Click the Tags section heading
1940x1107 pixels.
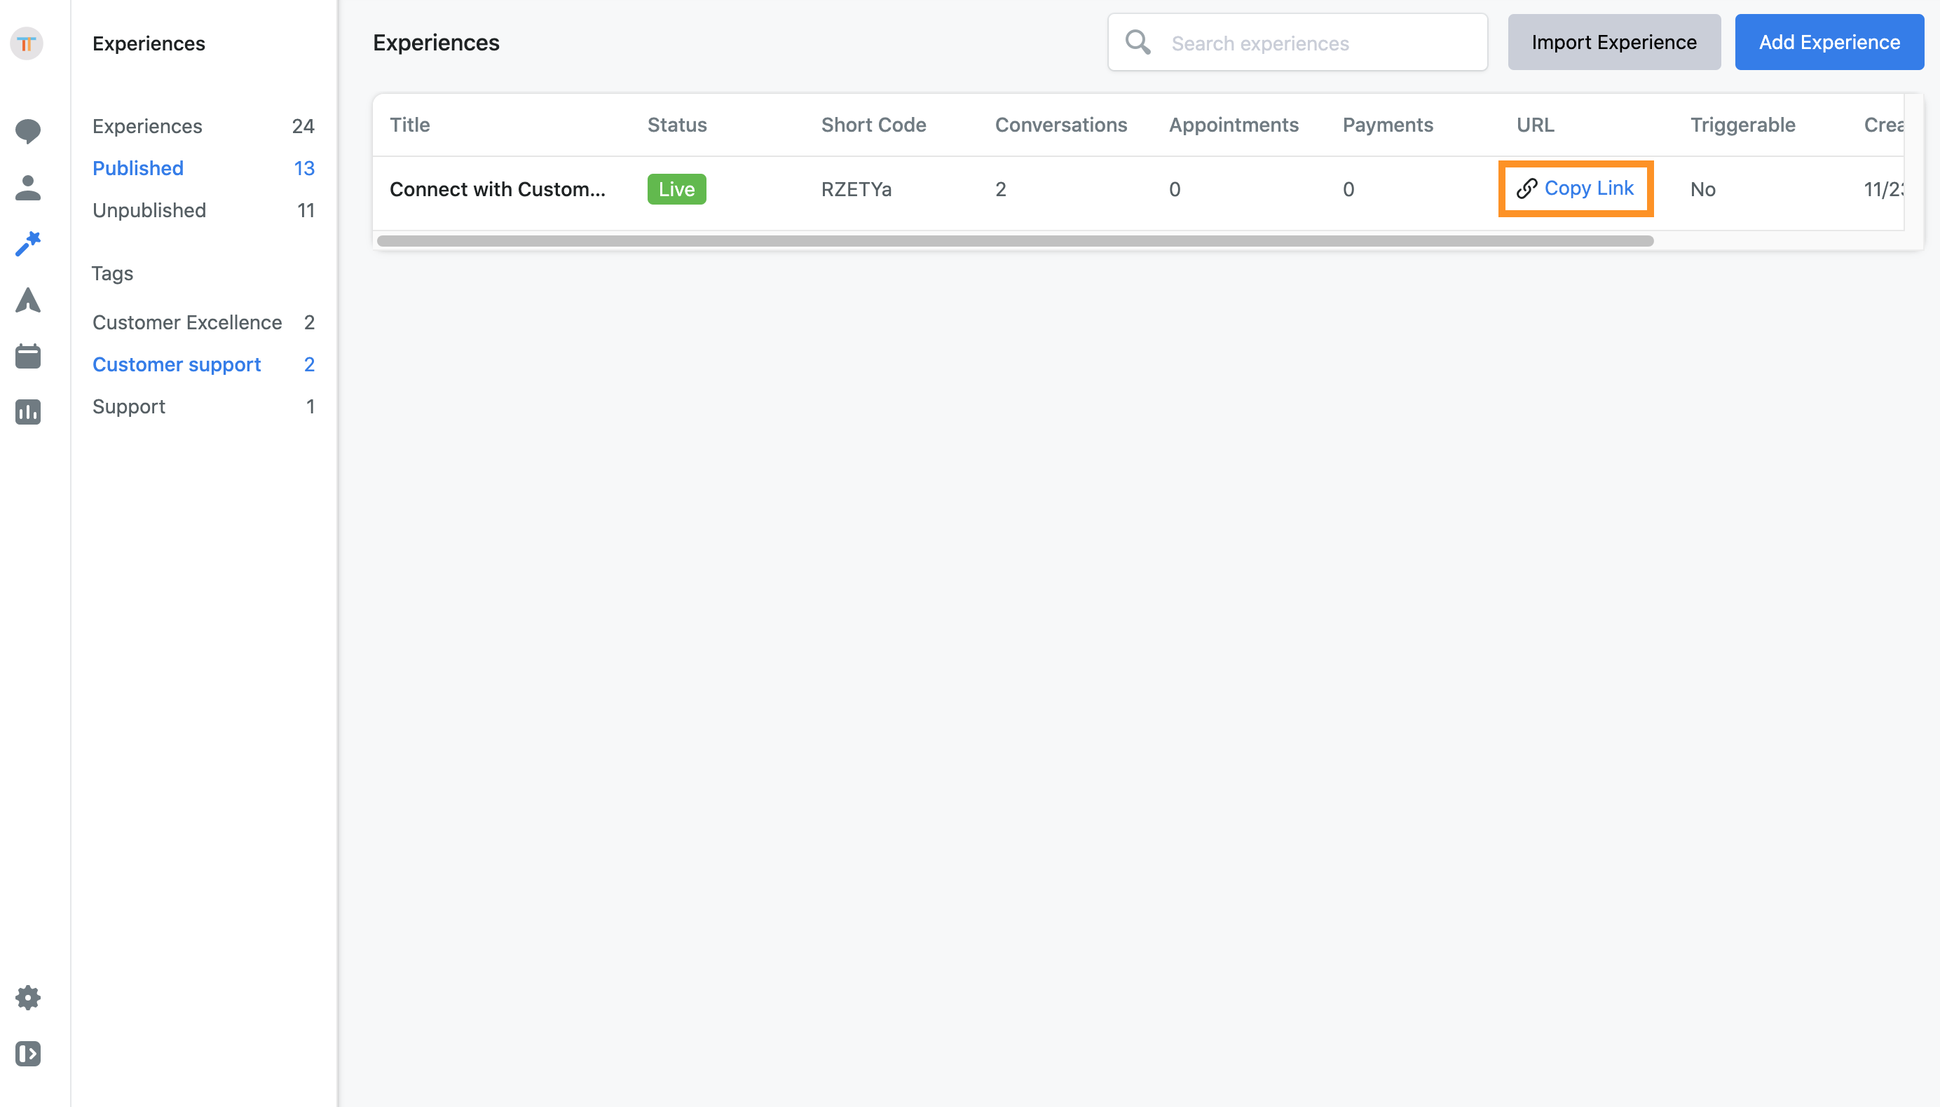click(x=112, y=273)
